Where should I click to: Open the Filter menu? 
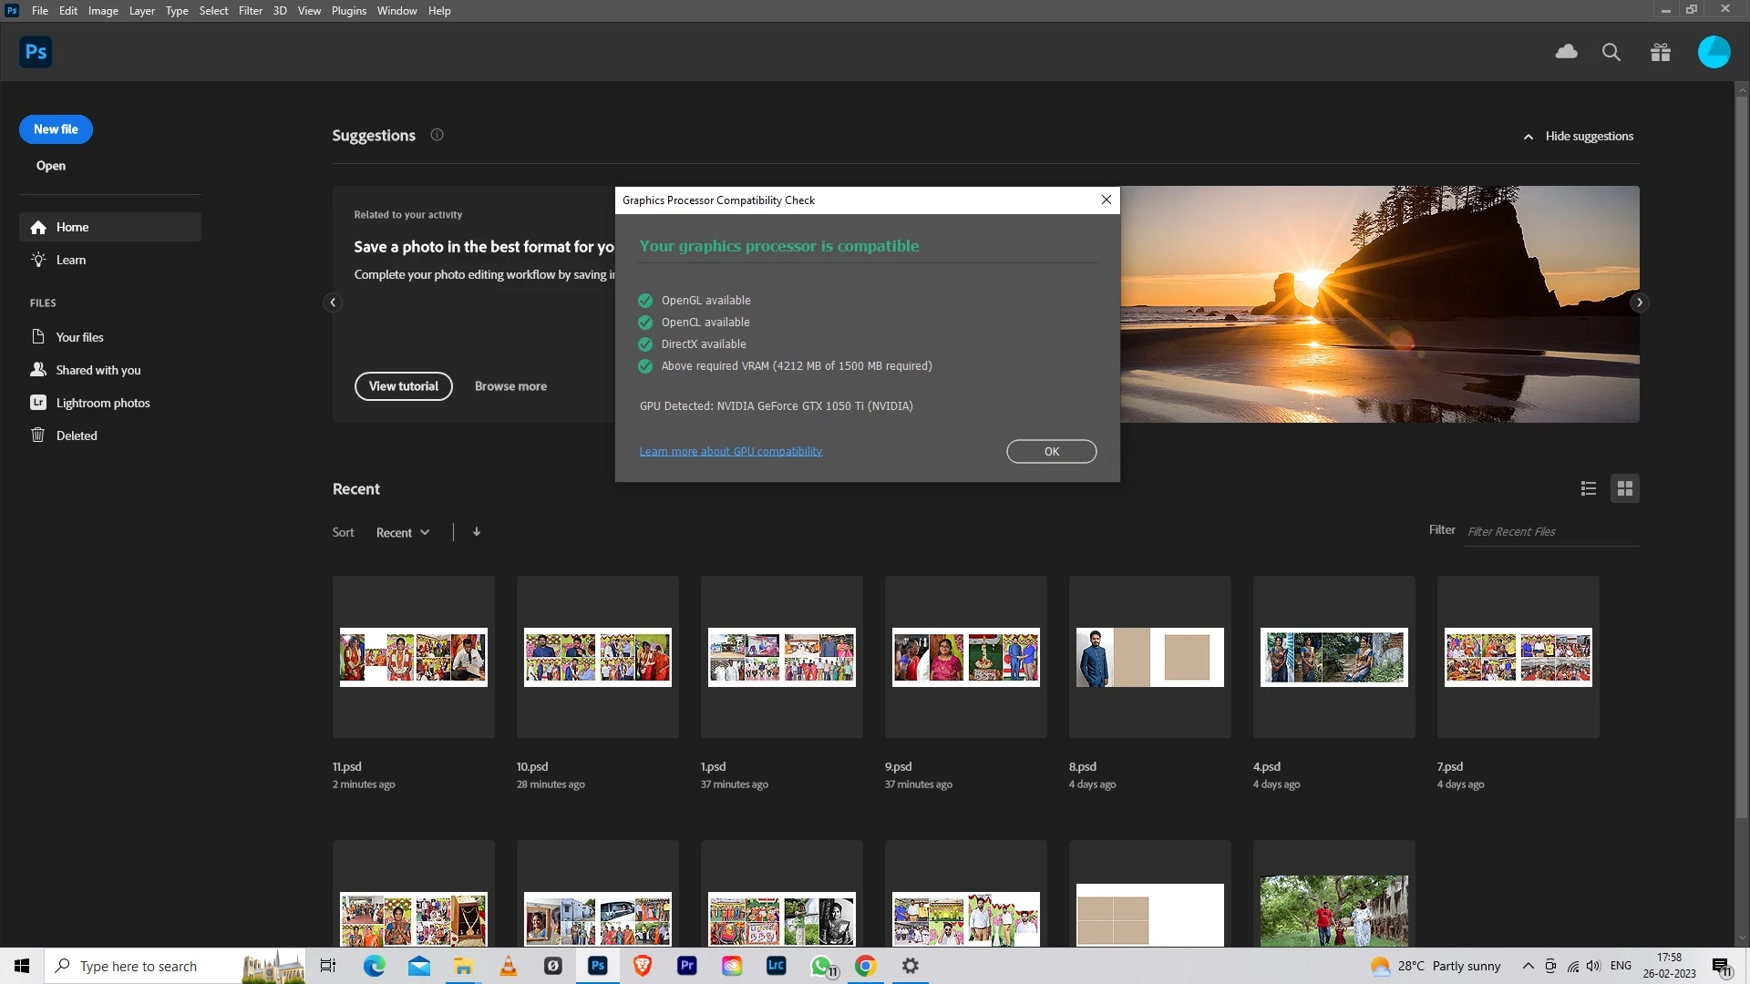click(x=250, y=11)
